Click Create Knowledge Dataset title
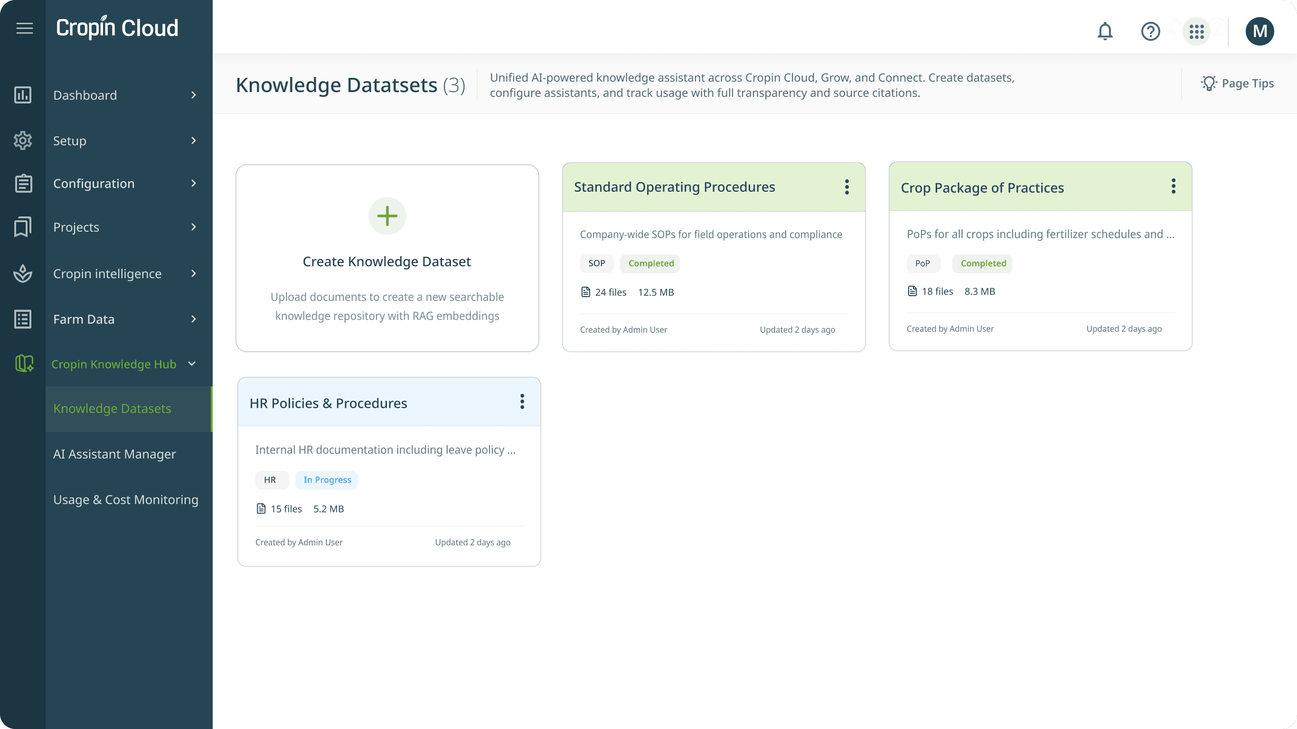The image size is (1297, 729). 387,262
